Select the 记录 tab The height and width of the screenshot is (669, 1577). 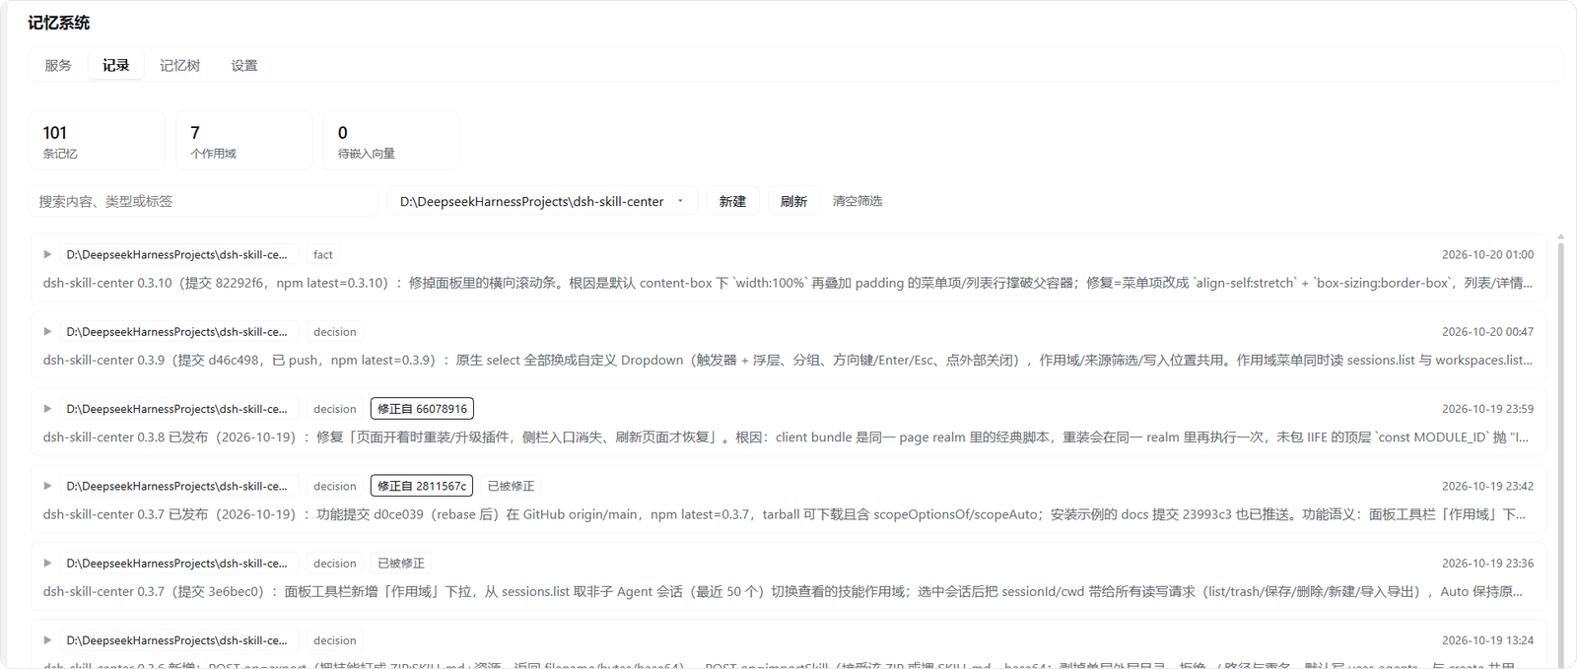[116, 65]
